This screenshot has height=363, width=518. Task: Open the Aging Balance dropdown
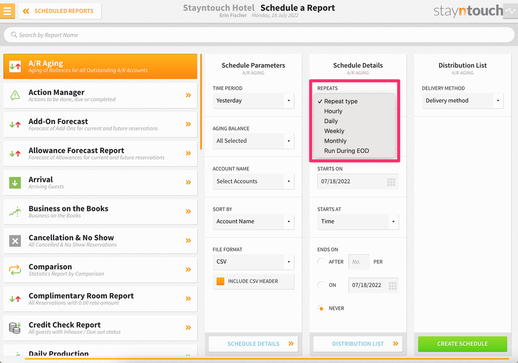[253, 141]
